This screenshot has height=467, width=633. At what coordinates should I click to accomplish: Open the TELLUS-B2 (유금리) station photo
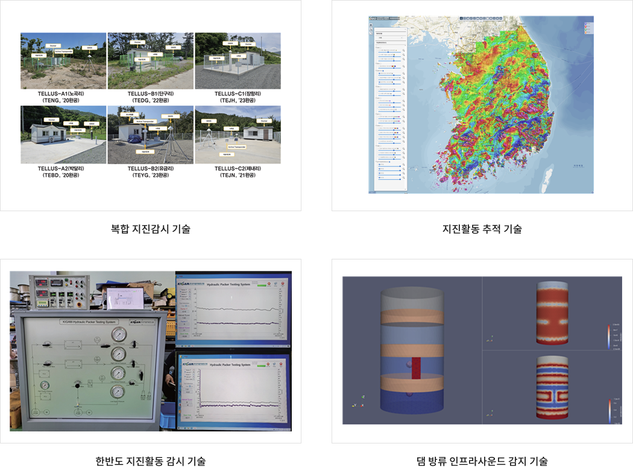[x=150, y=135]
